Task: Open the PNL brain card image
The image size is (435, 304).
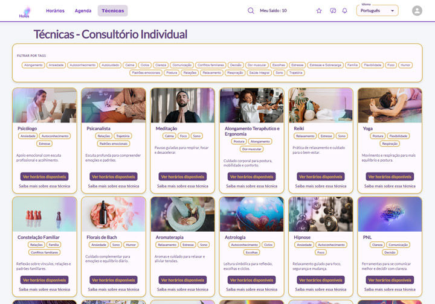Action: (390, 214)
